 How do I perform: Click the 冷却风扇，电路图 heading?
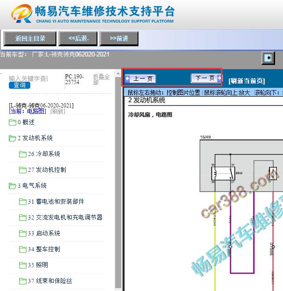[150, 115]
